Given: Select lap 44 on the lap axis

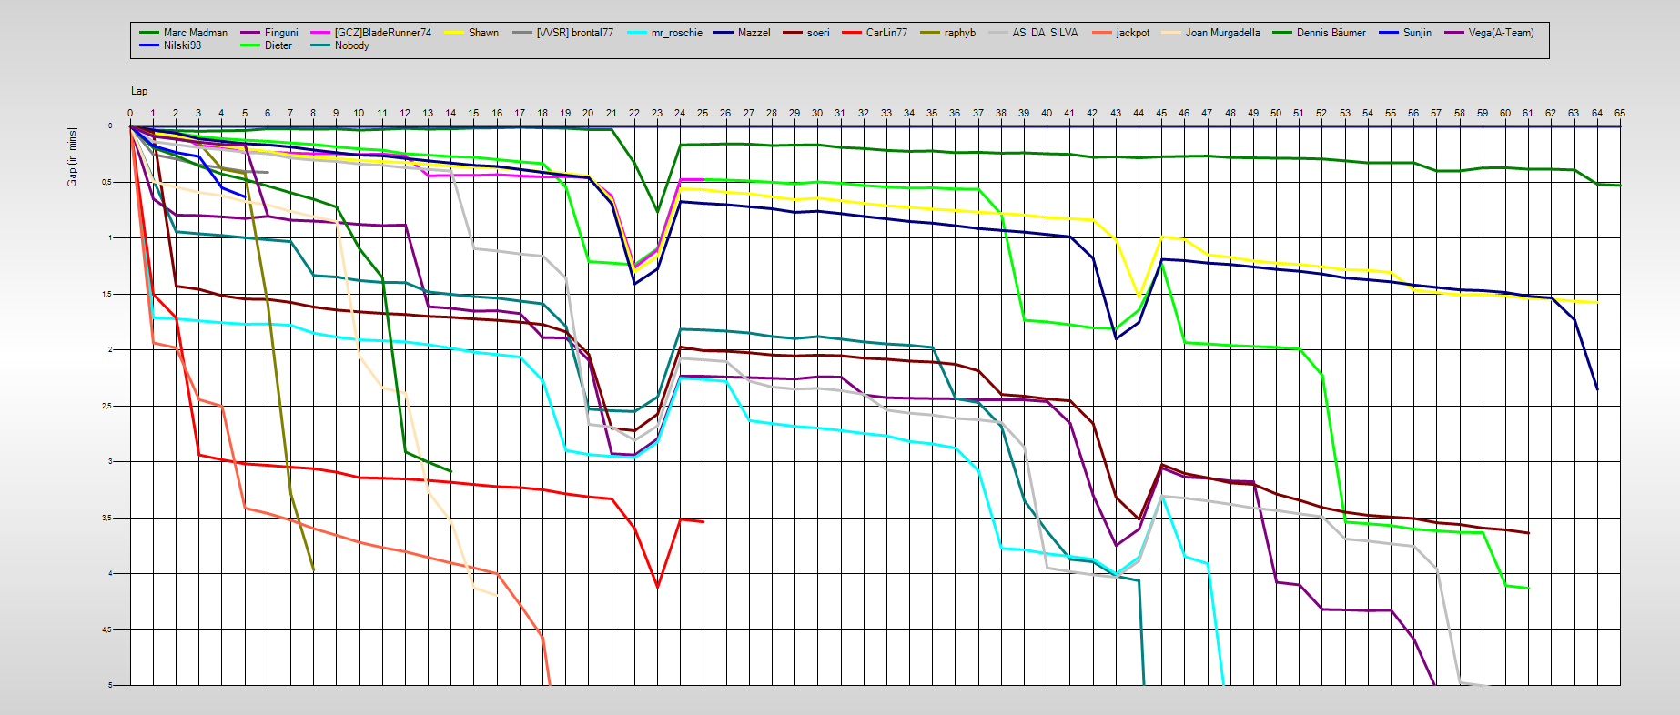Looking at the screenshot, I should coord(1139,114).
